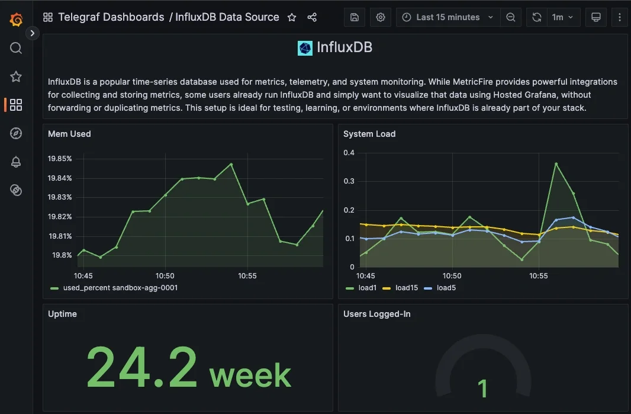The width and height of the screenshot is (631, 414).
Task: Open the Mem Used panel title menu
Action: 69,134
